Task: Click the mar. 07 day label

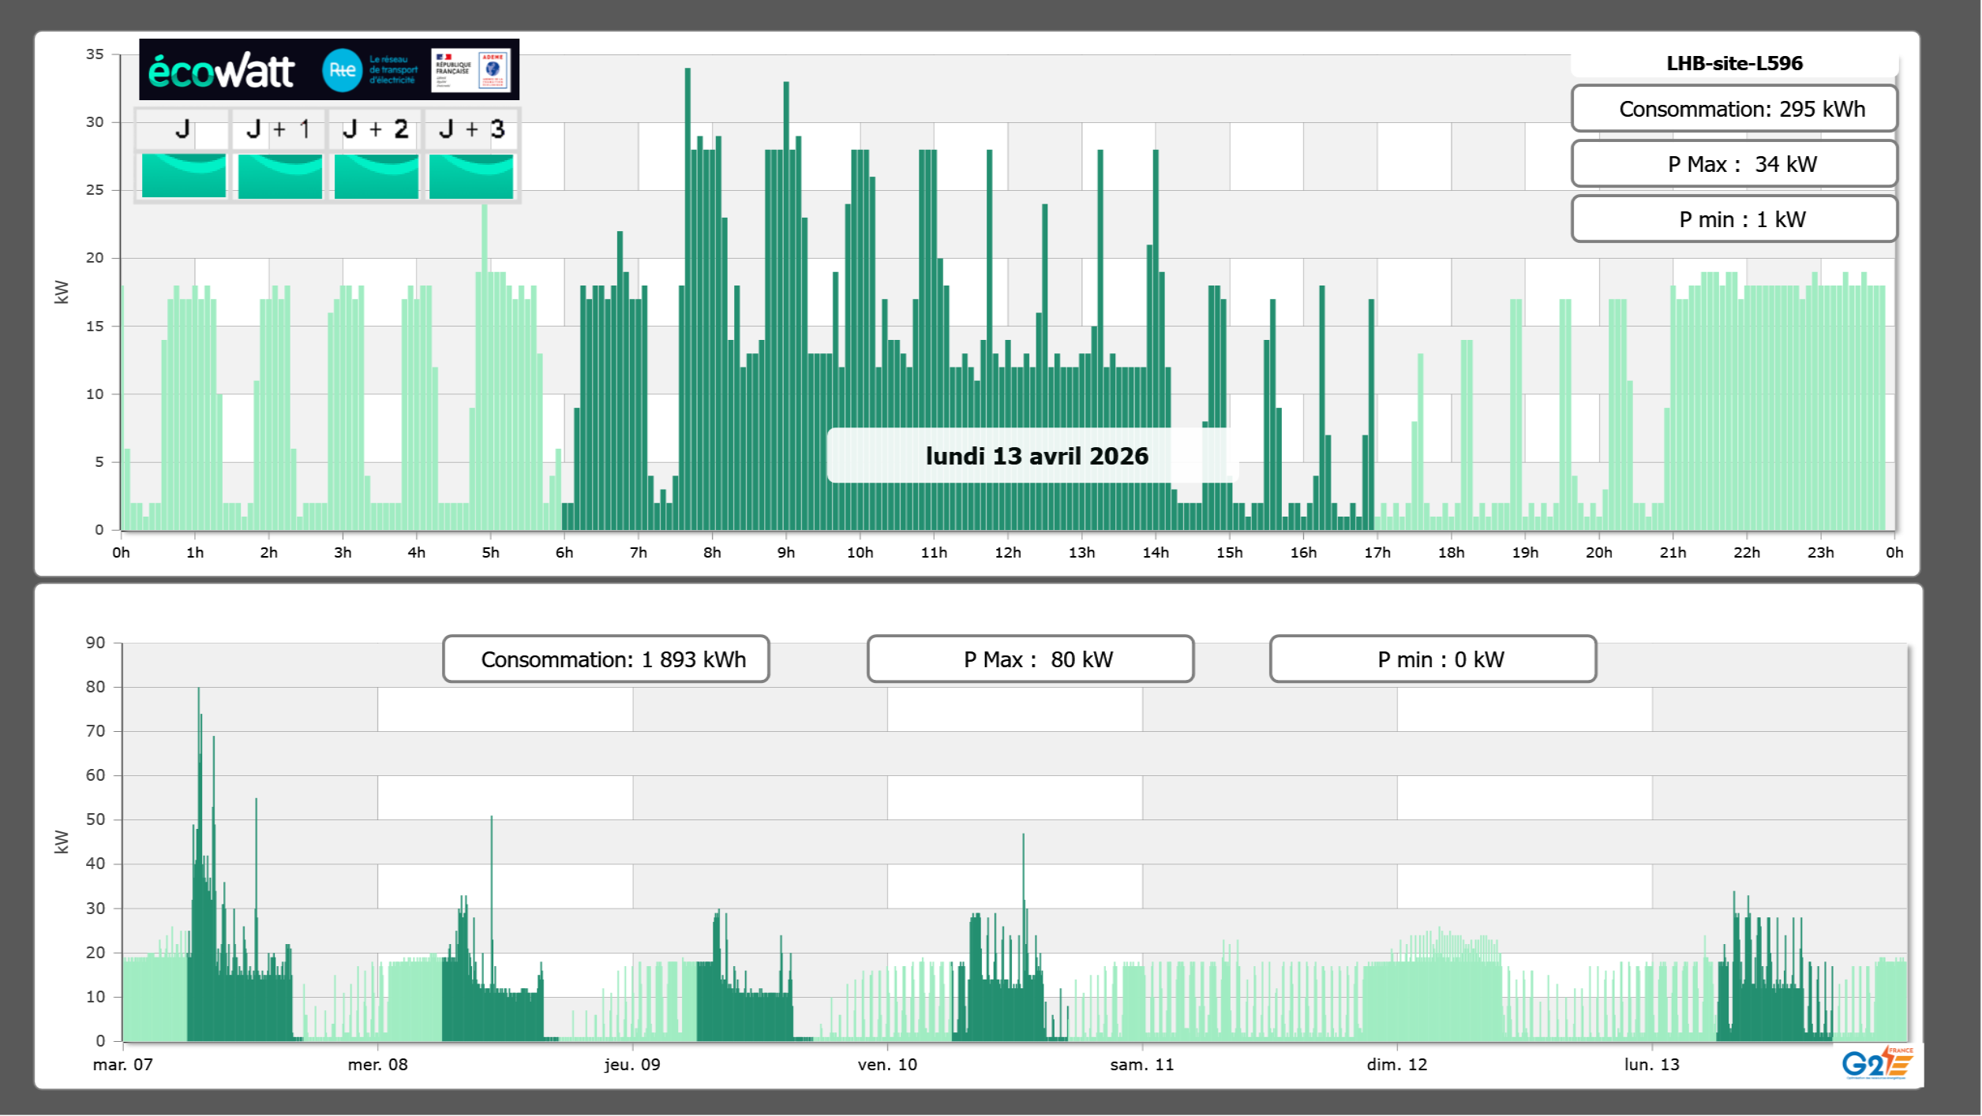Action: [123, 1065]
